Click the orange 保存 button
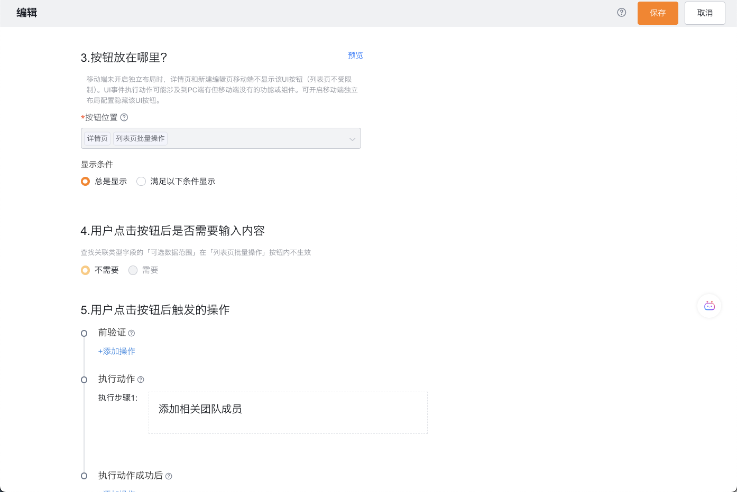Image resolution: width=737 pixels, height=492 pixels. pos(658,13)
